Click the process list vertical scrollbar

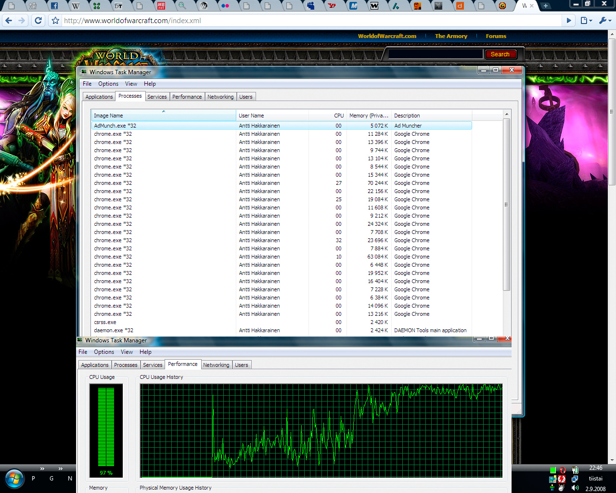click(506, 205)
